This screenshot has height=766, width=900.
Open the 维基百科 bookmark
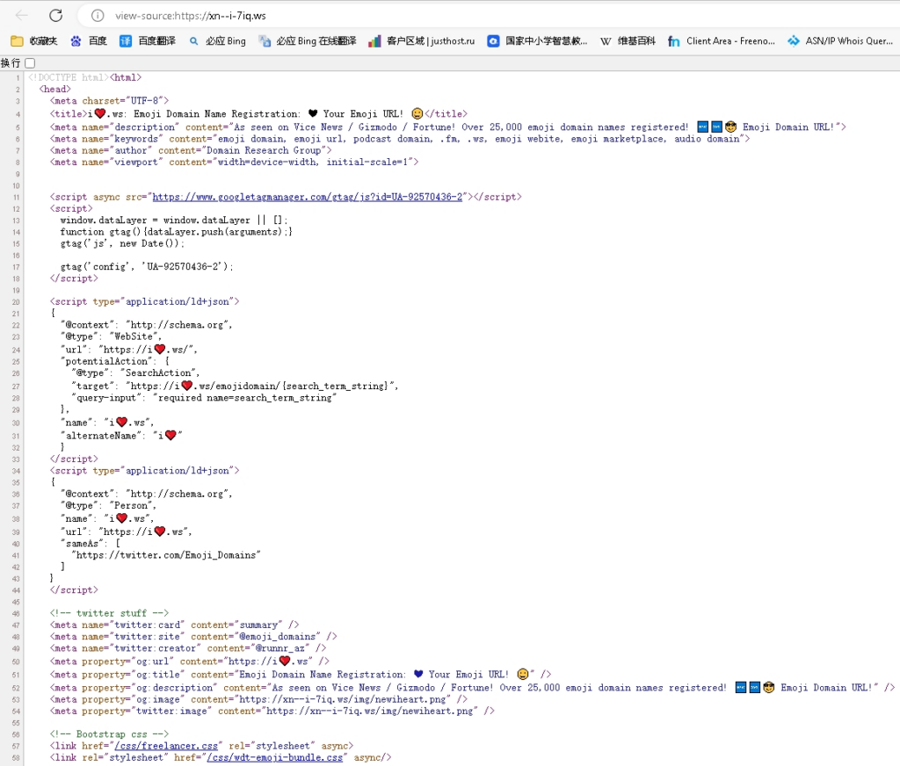[x=628, y=40]
